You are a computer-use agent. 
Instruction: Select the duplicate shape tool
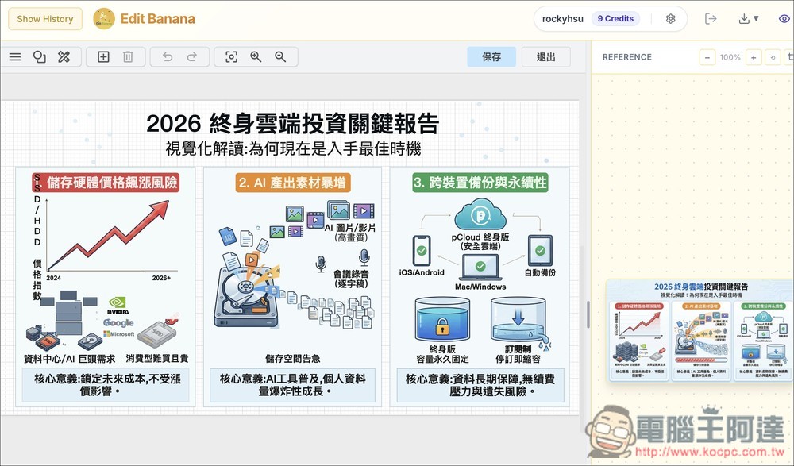(x=39, y=56)
